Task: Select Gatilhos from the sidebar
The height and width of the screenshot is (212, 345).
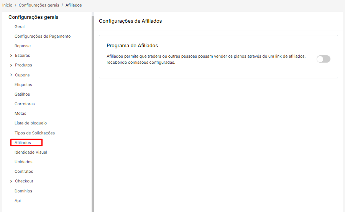Action: point(22,94)
